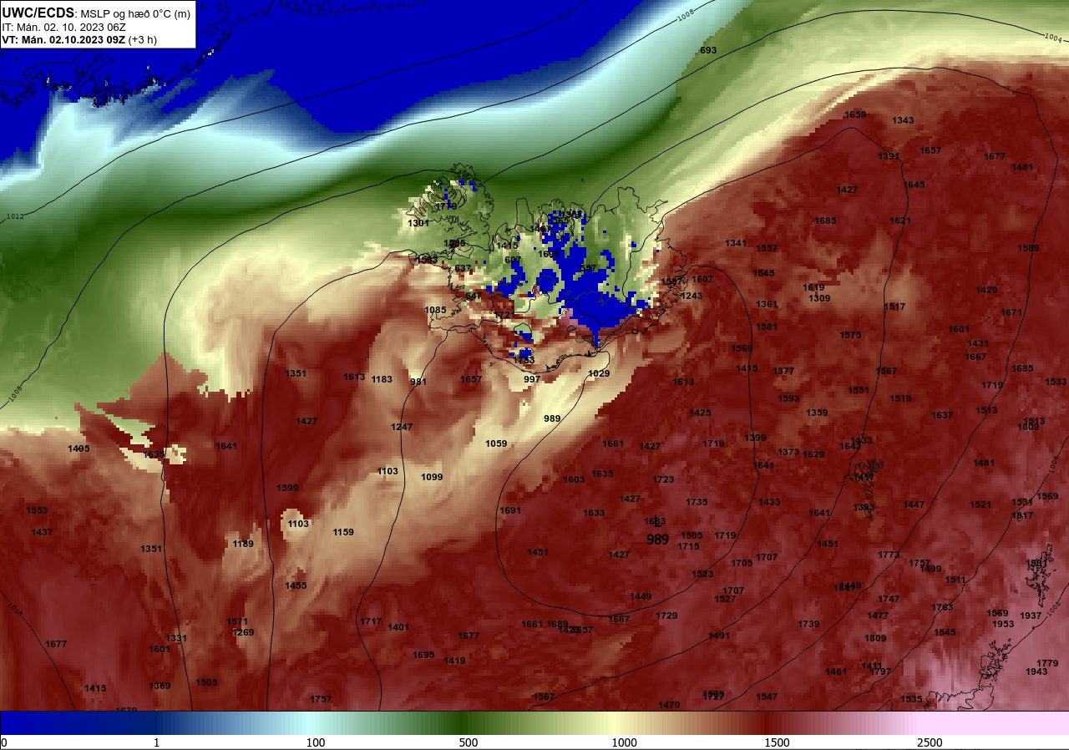1069x750 pixels.
Task: Click the 1671 height value
Action: (1011, 312)
